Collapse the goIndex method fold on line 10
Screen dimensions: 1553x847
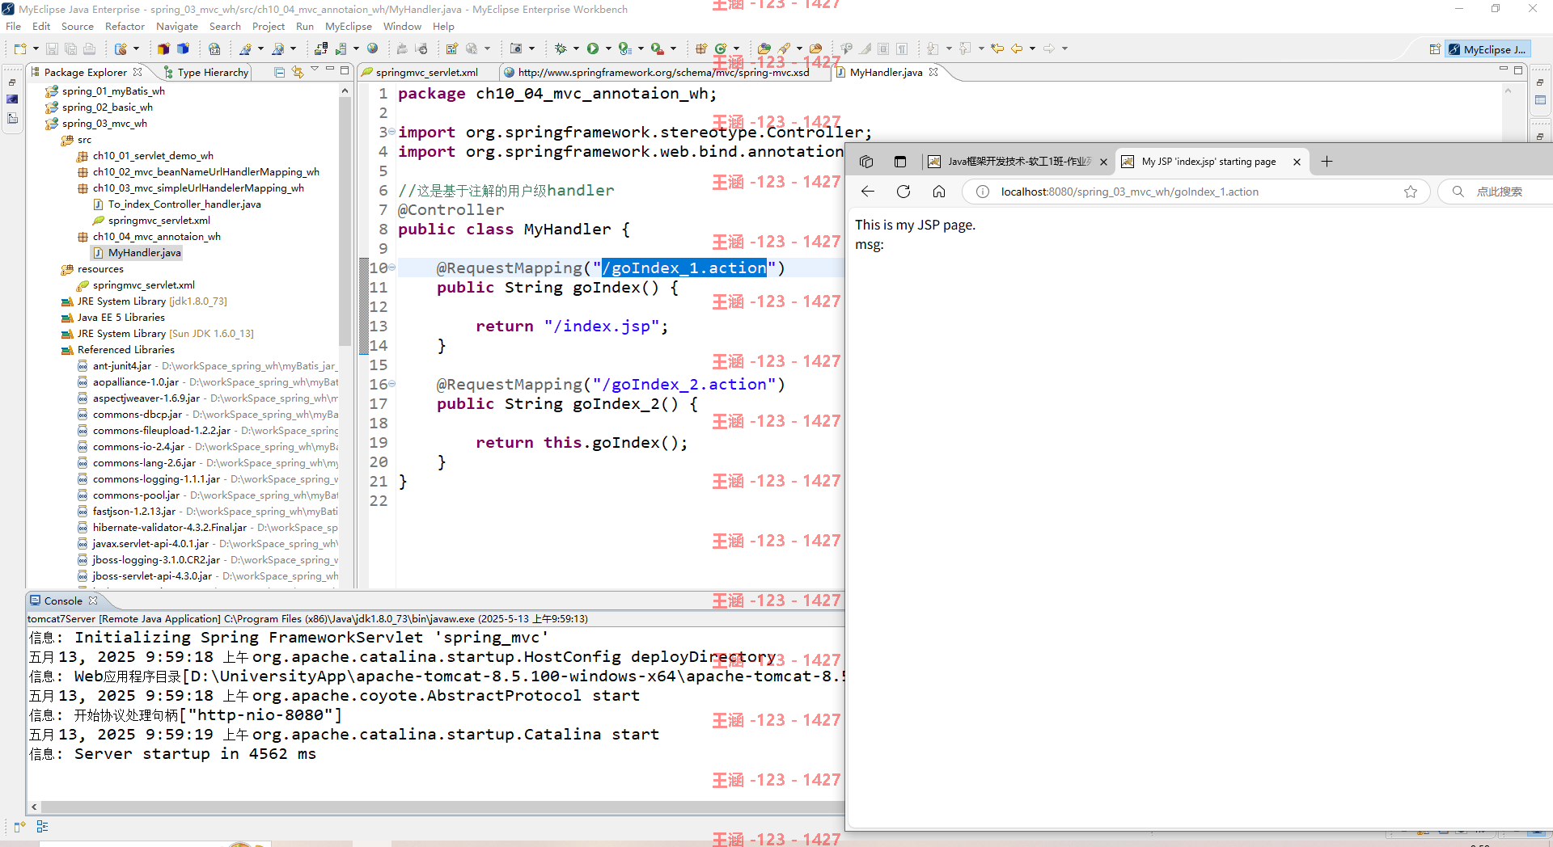pos(392,268)
